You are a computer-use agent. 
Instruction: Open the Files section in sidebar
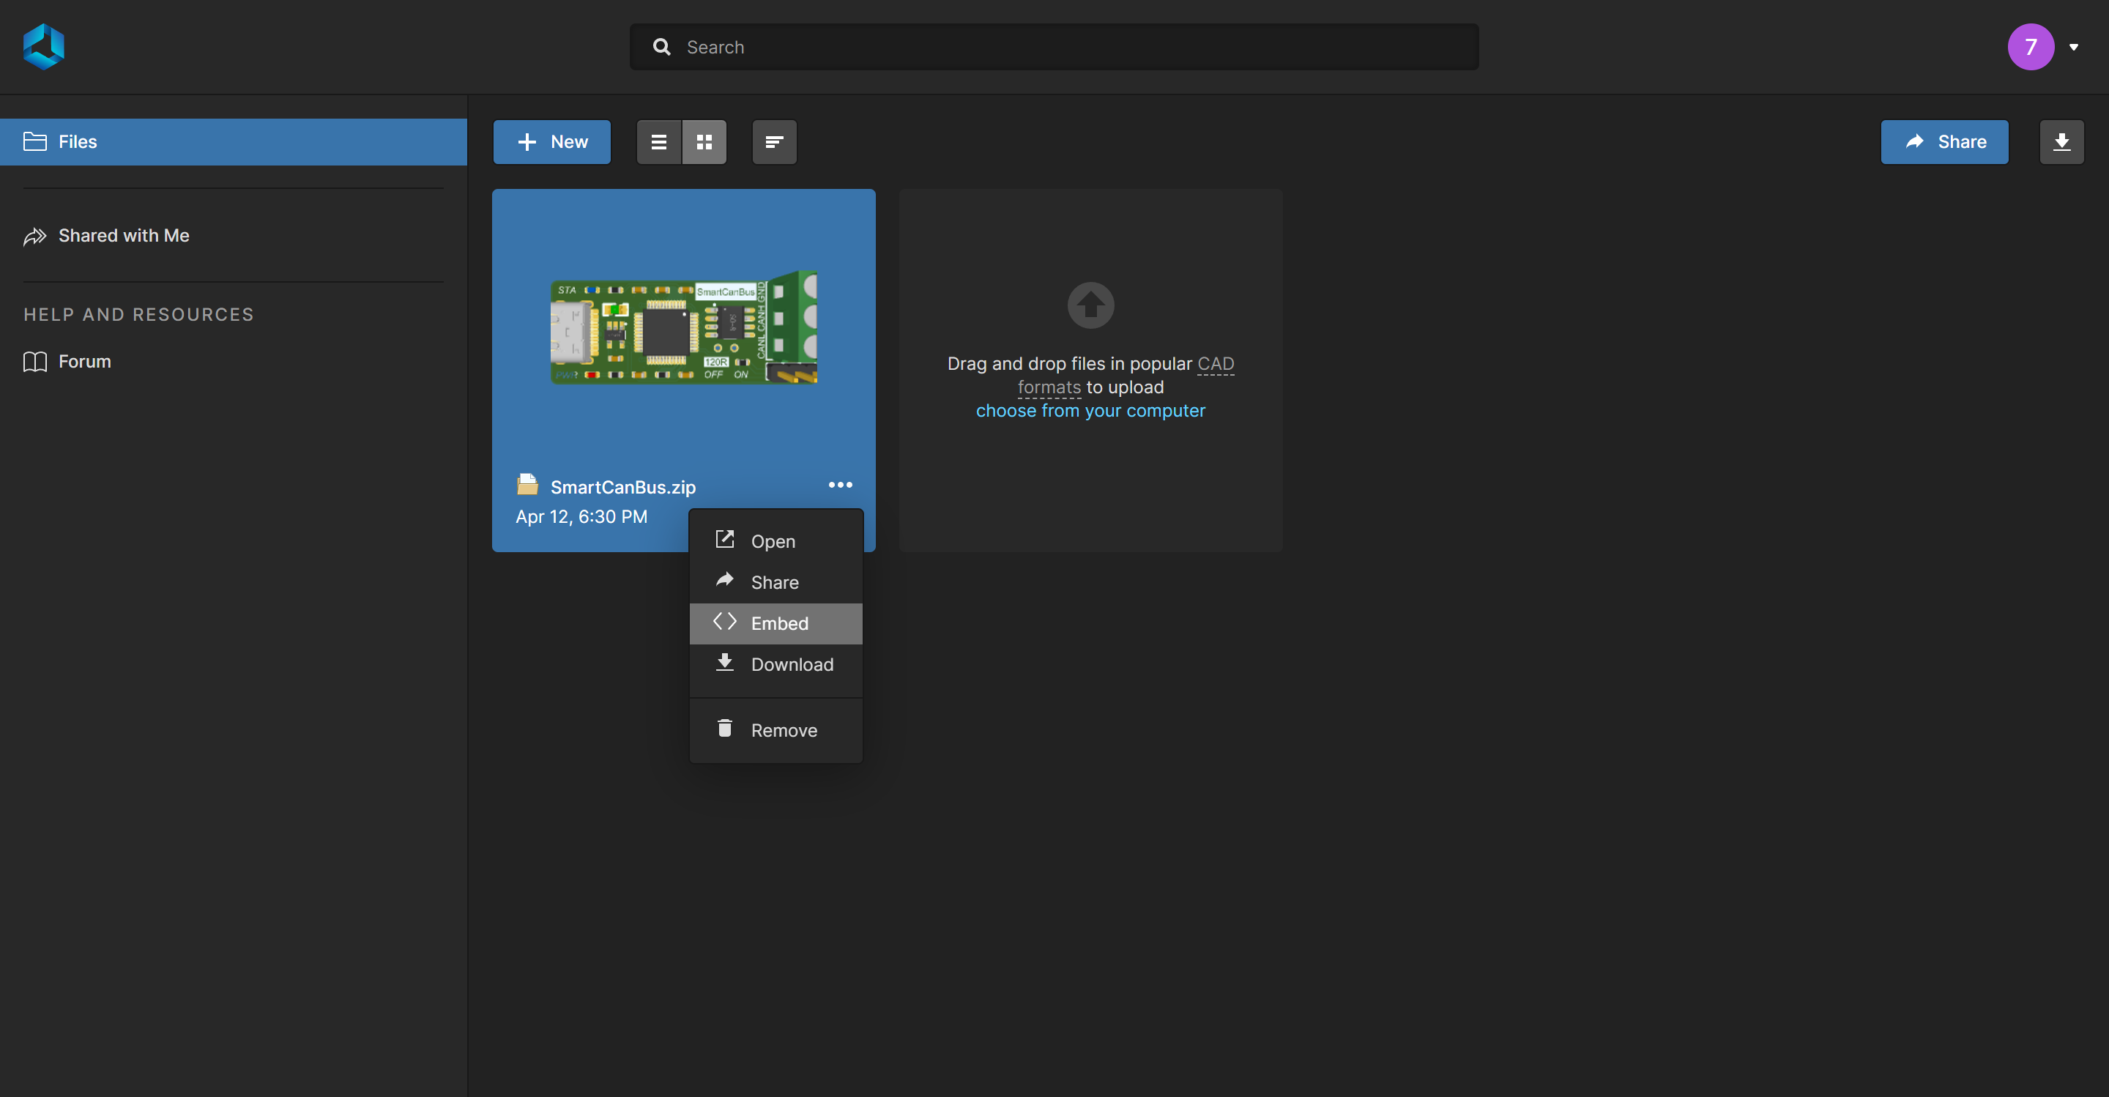234,141
